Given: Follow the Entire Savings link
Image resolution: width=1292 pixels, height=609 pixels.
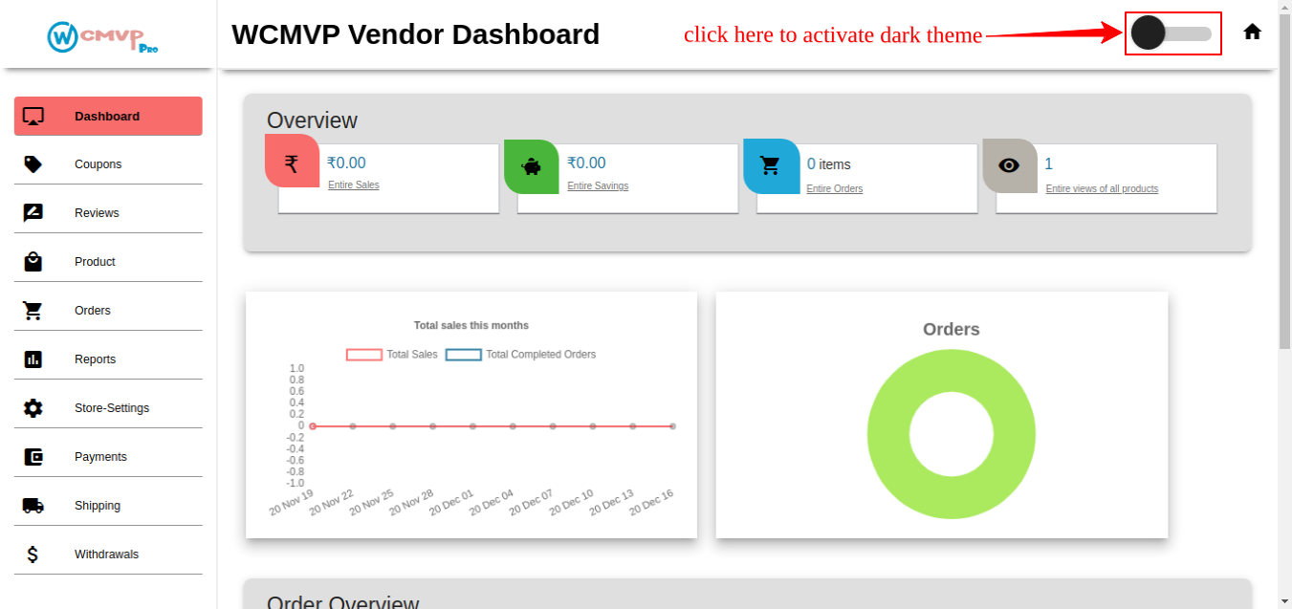Looking at the screenshot, I should (598, 186).
